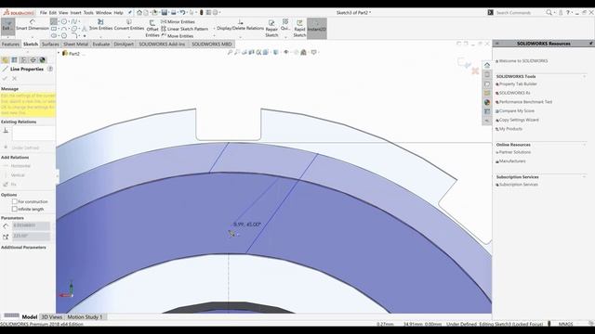This screenshot has width=595, height=334.
Task: Select the Spline sketch tool
Action: (74, 21)
